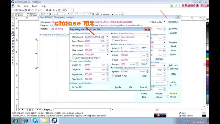Click the CorelDRAW taskbar icon
Image resolution: width=220 pixels, height=124 pixels.
pos(54,121)
